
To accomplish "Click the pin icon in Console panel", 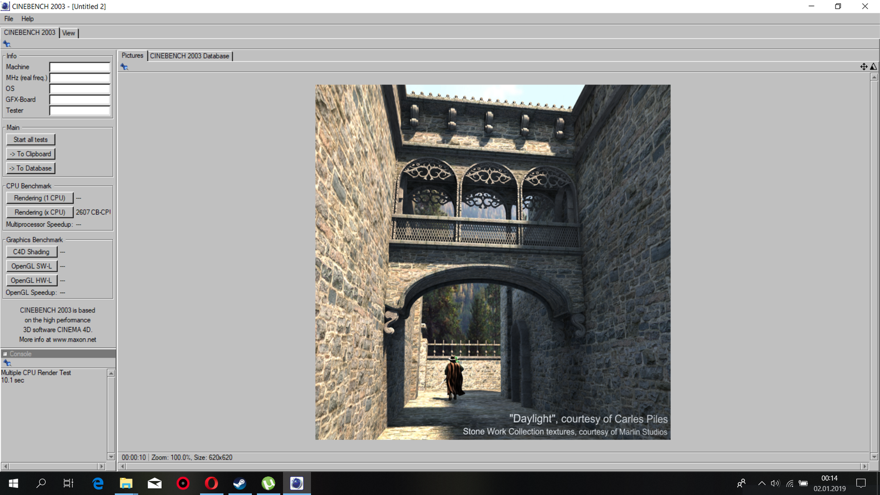I will tap(7, 363).
